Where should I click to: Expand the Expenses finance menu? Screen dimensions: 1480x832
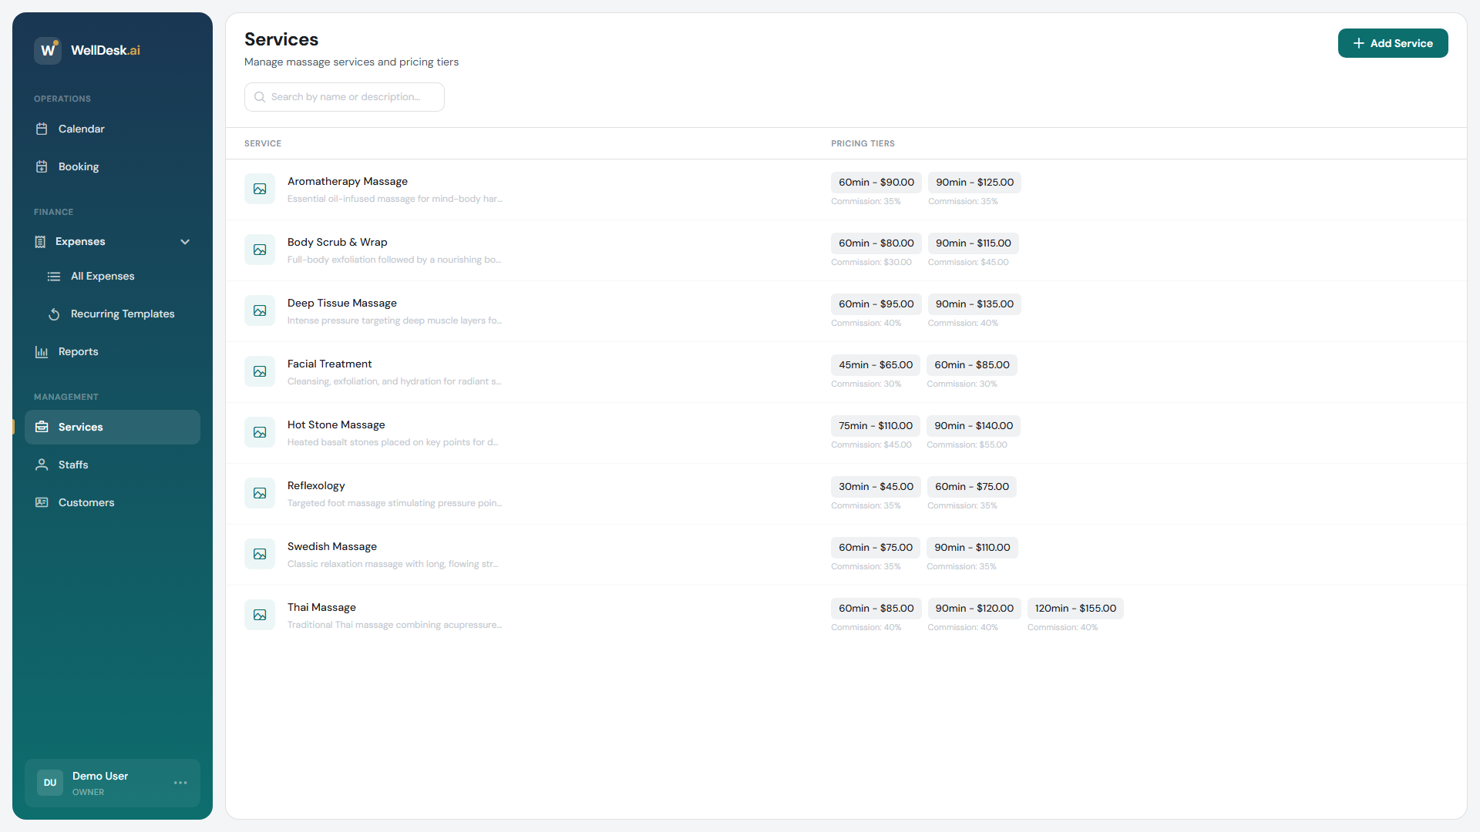point(79,241)
